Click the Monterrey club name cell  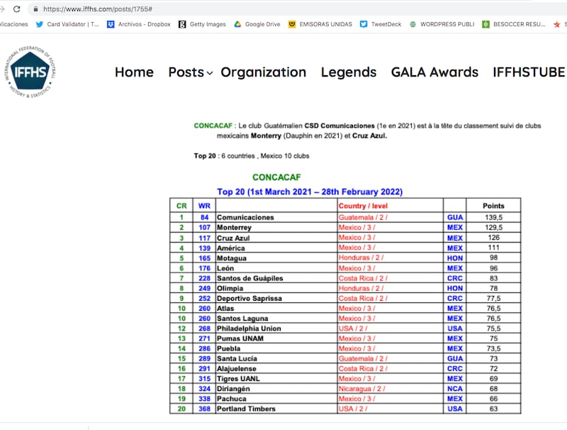276,227
